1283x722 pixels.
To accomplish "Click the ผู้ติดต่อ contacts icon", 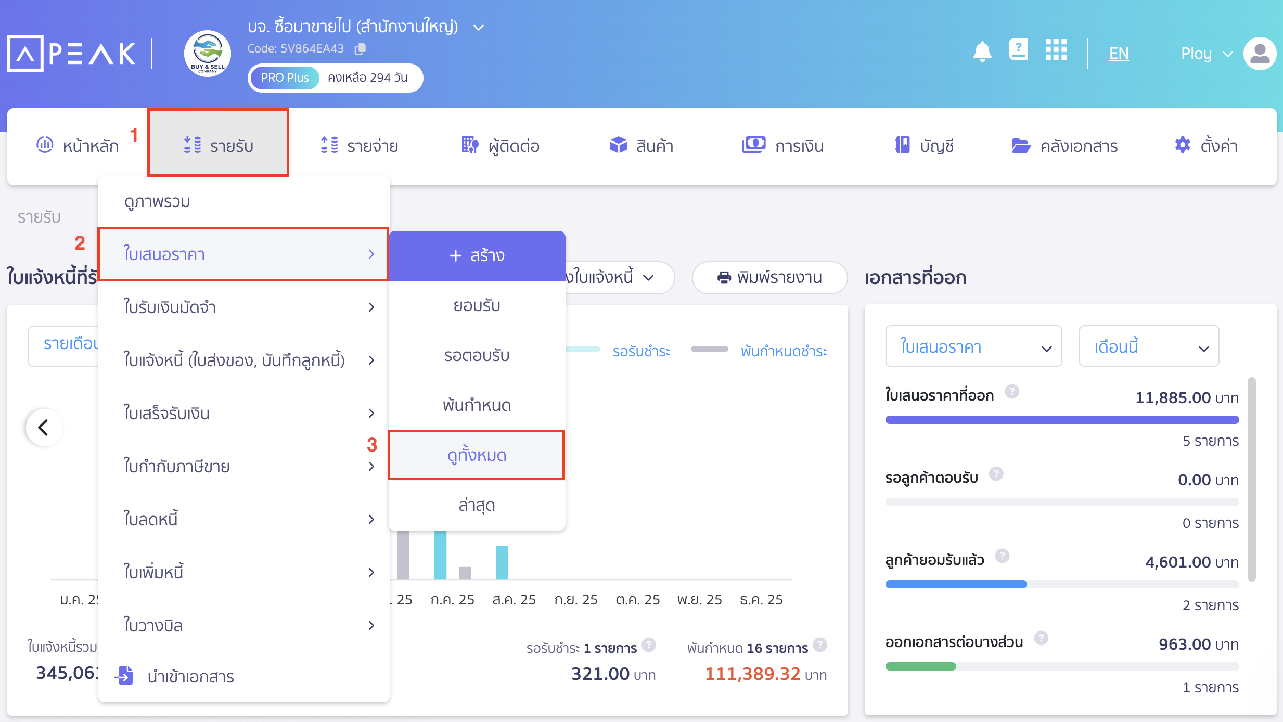I will (x=470, y=145).
